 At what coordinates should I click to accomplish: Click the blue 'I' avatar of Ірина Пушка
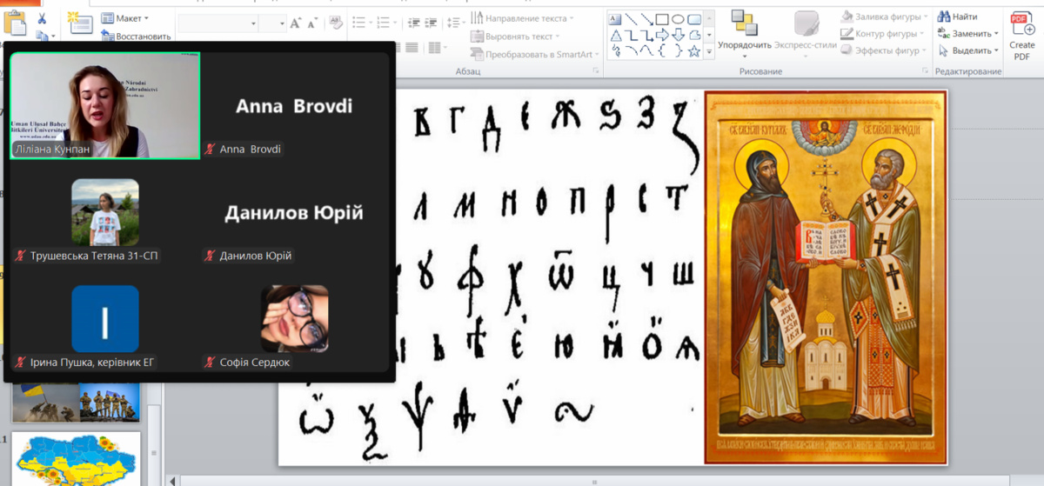coord(105,318)
